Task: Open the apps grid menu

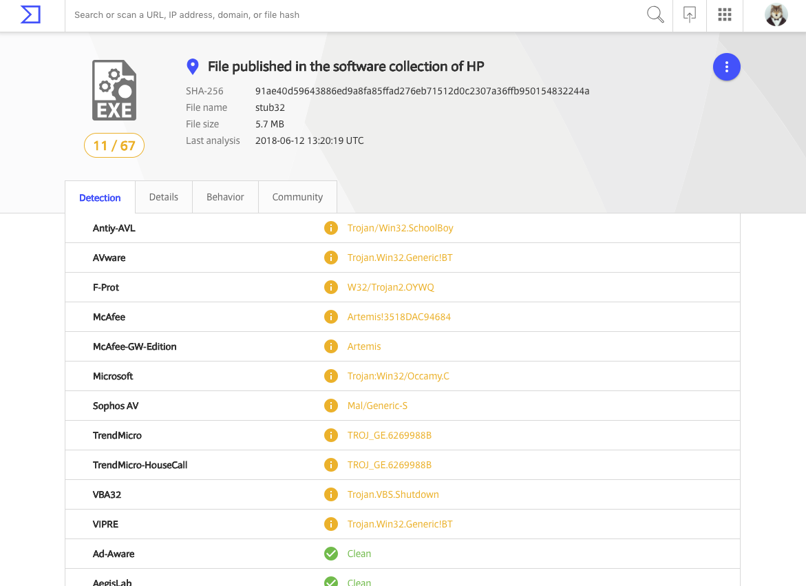Action: pyautogui.click(x=725, y=14)
